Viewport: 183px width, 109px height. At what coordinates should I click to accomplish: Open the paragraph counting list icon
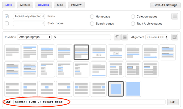[x=125, y=37]
